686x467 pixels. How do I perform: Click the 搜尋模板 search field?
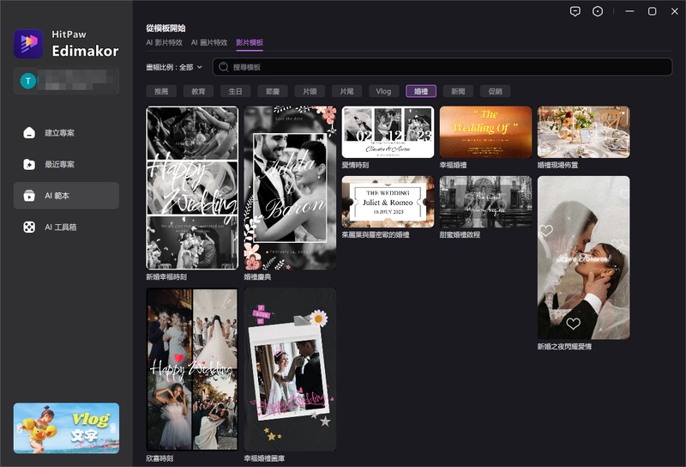click(442, 67)
